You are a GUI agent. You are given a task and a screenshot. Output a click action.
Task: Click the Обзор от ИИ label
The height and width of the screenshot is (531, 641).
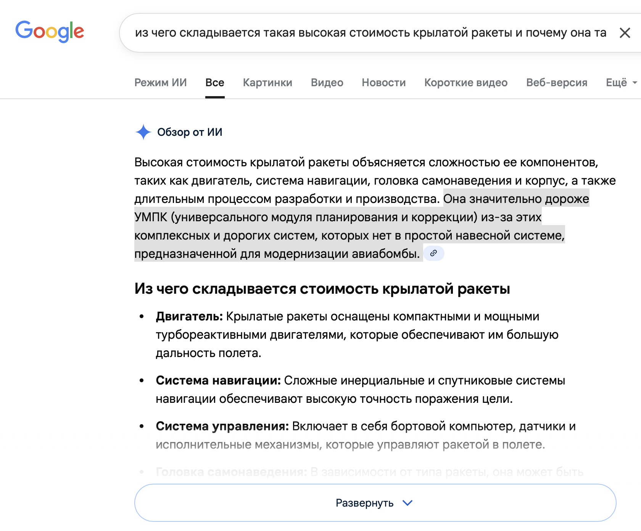coord(190,132)
